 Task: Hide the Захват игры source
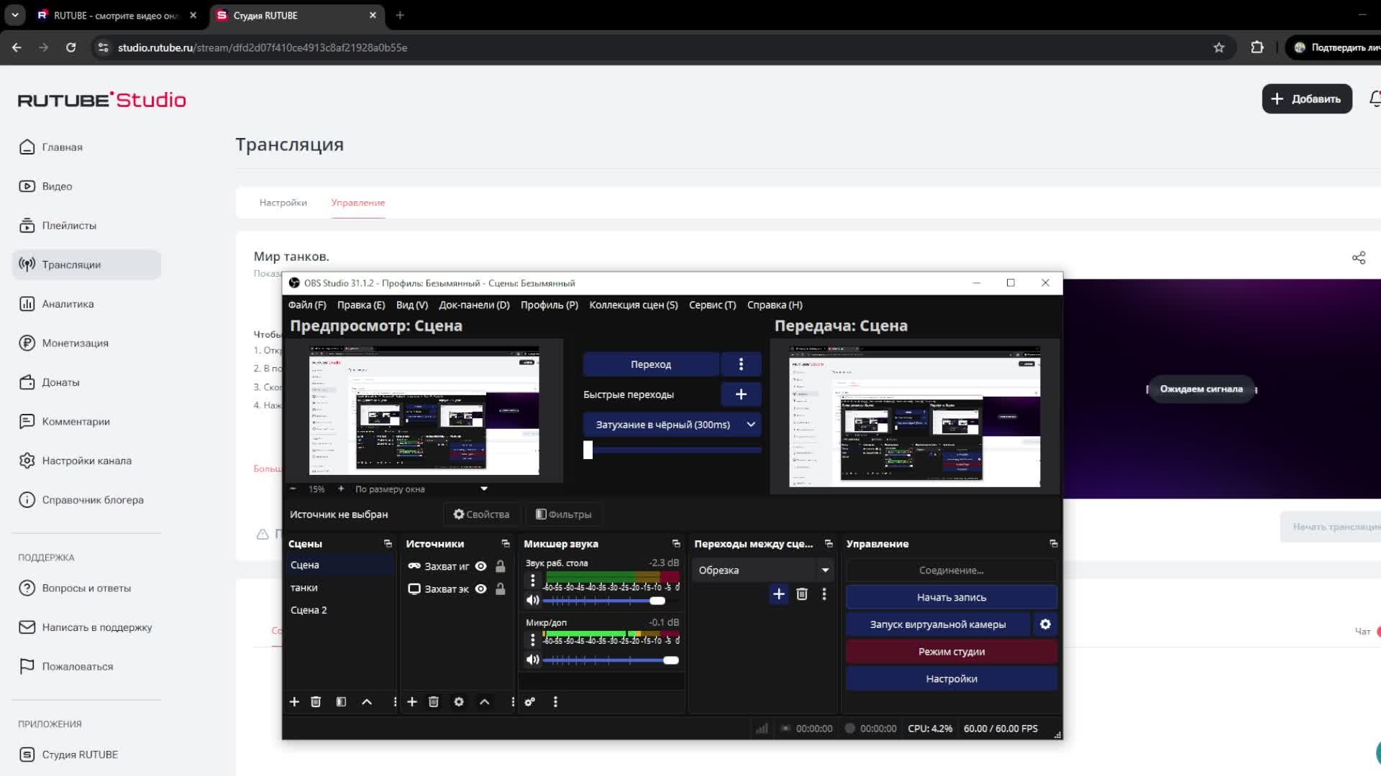(481, 566)
